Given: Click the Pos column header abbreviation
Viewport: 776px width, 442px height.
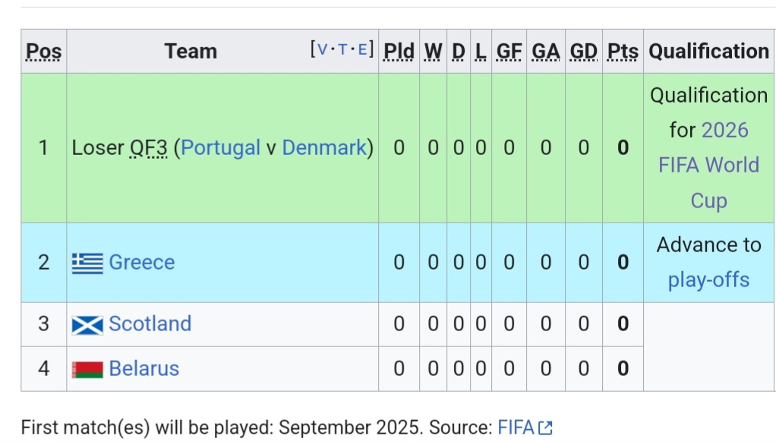Looking at the screenshot, I should click(43, 52).
